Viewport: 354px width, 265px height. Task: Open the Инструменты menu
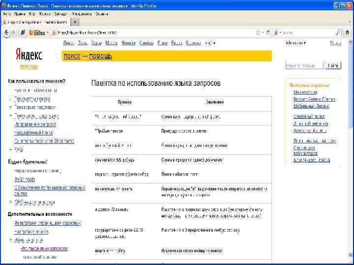click(x=82, y=14)
